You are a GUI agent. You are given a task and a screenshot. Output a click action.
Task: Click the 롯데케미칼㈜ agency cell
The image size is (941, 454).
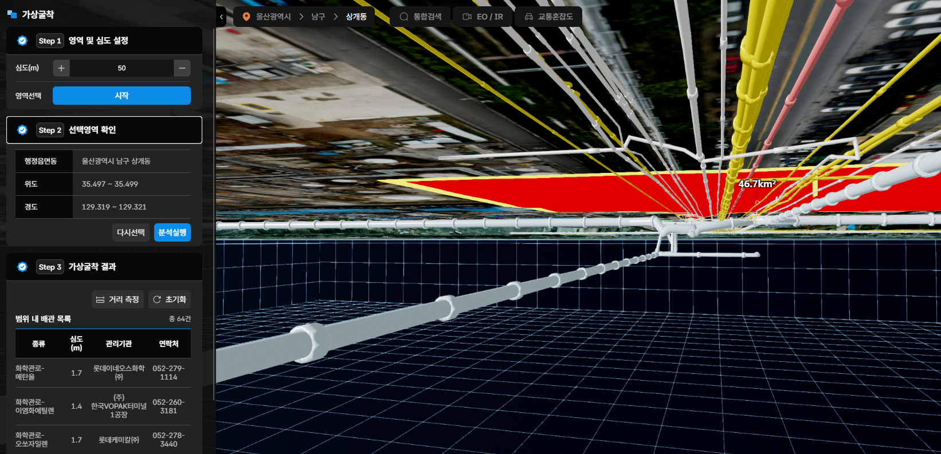pos(119,440)
